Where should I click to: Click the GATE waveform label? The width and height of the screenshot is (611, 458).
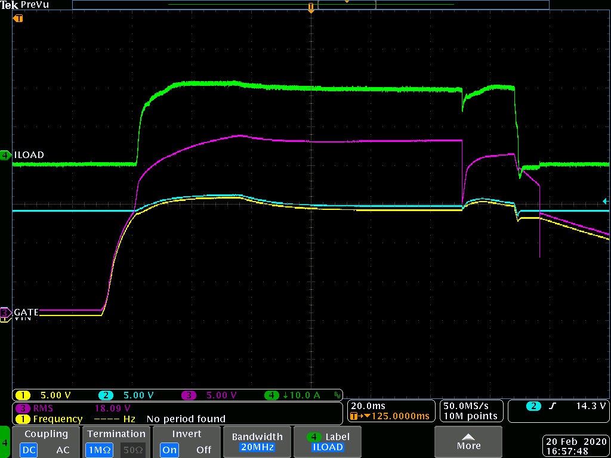click(26, 312)
